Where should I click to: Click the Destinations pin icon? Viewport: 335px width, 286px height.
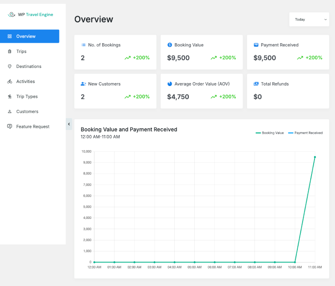point(10,66)
